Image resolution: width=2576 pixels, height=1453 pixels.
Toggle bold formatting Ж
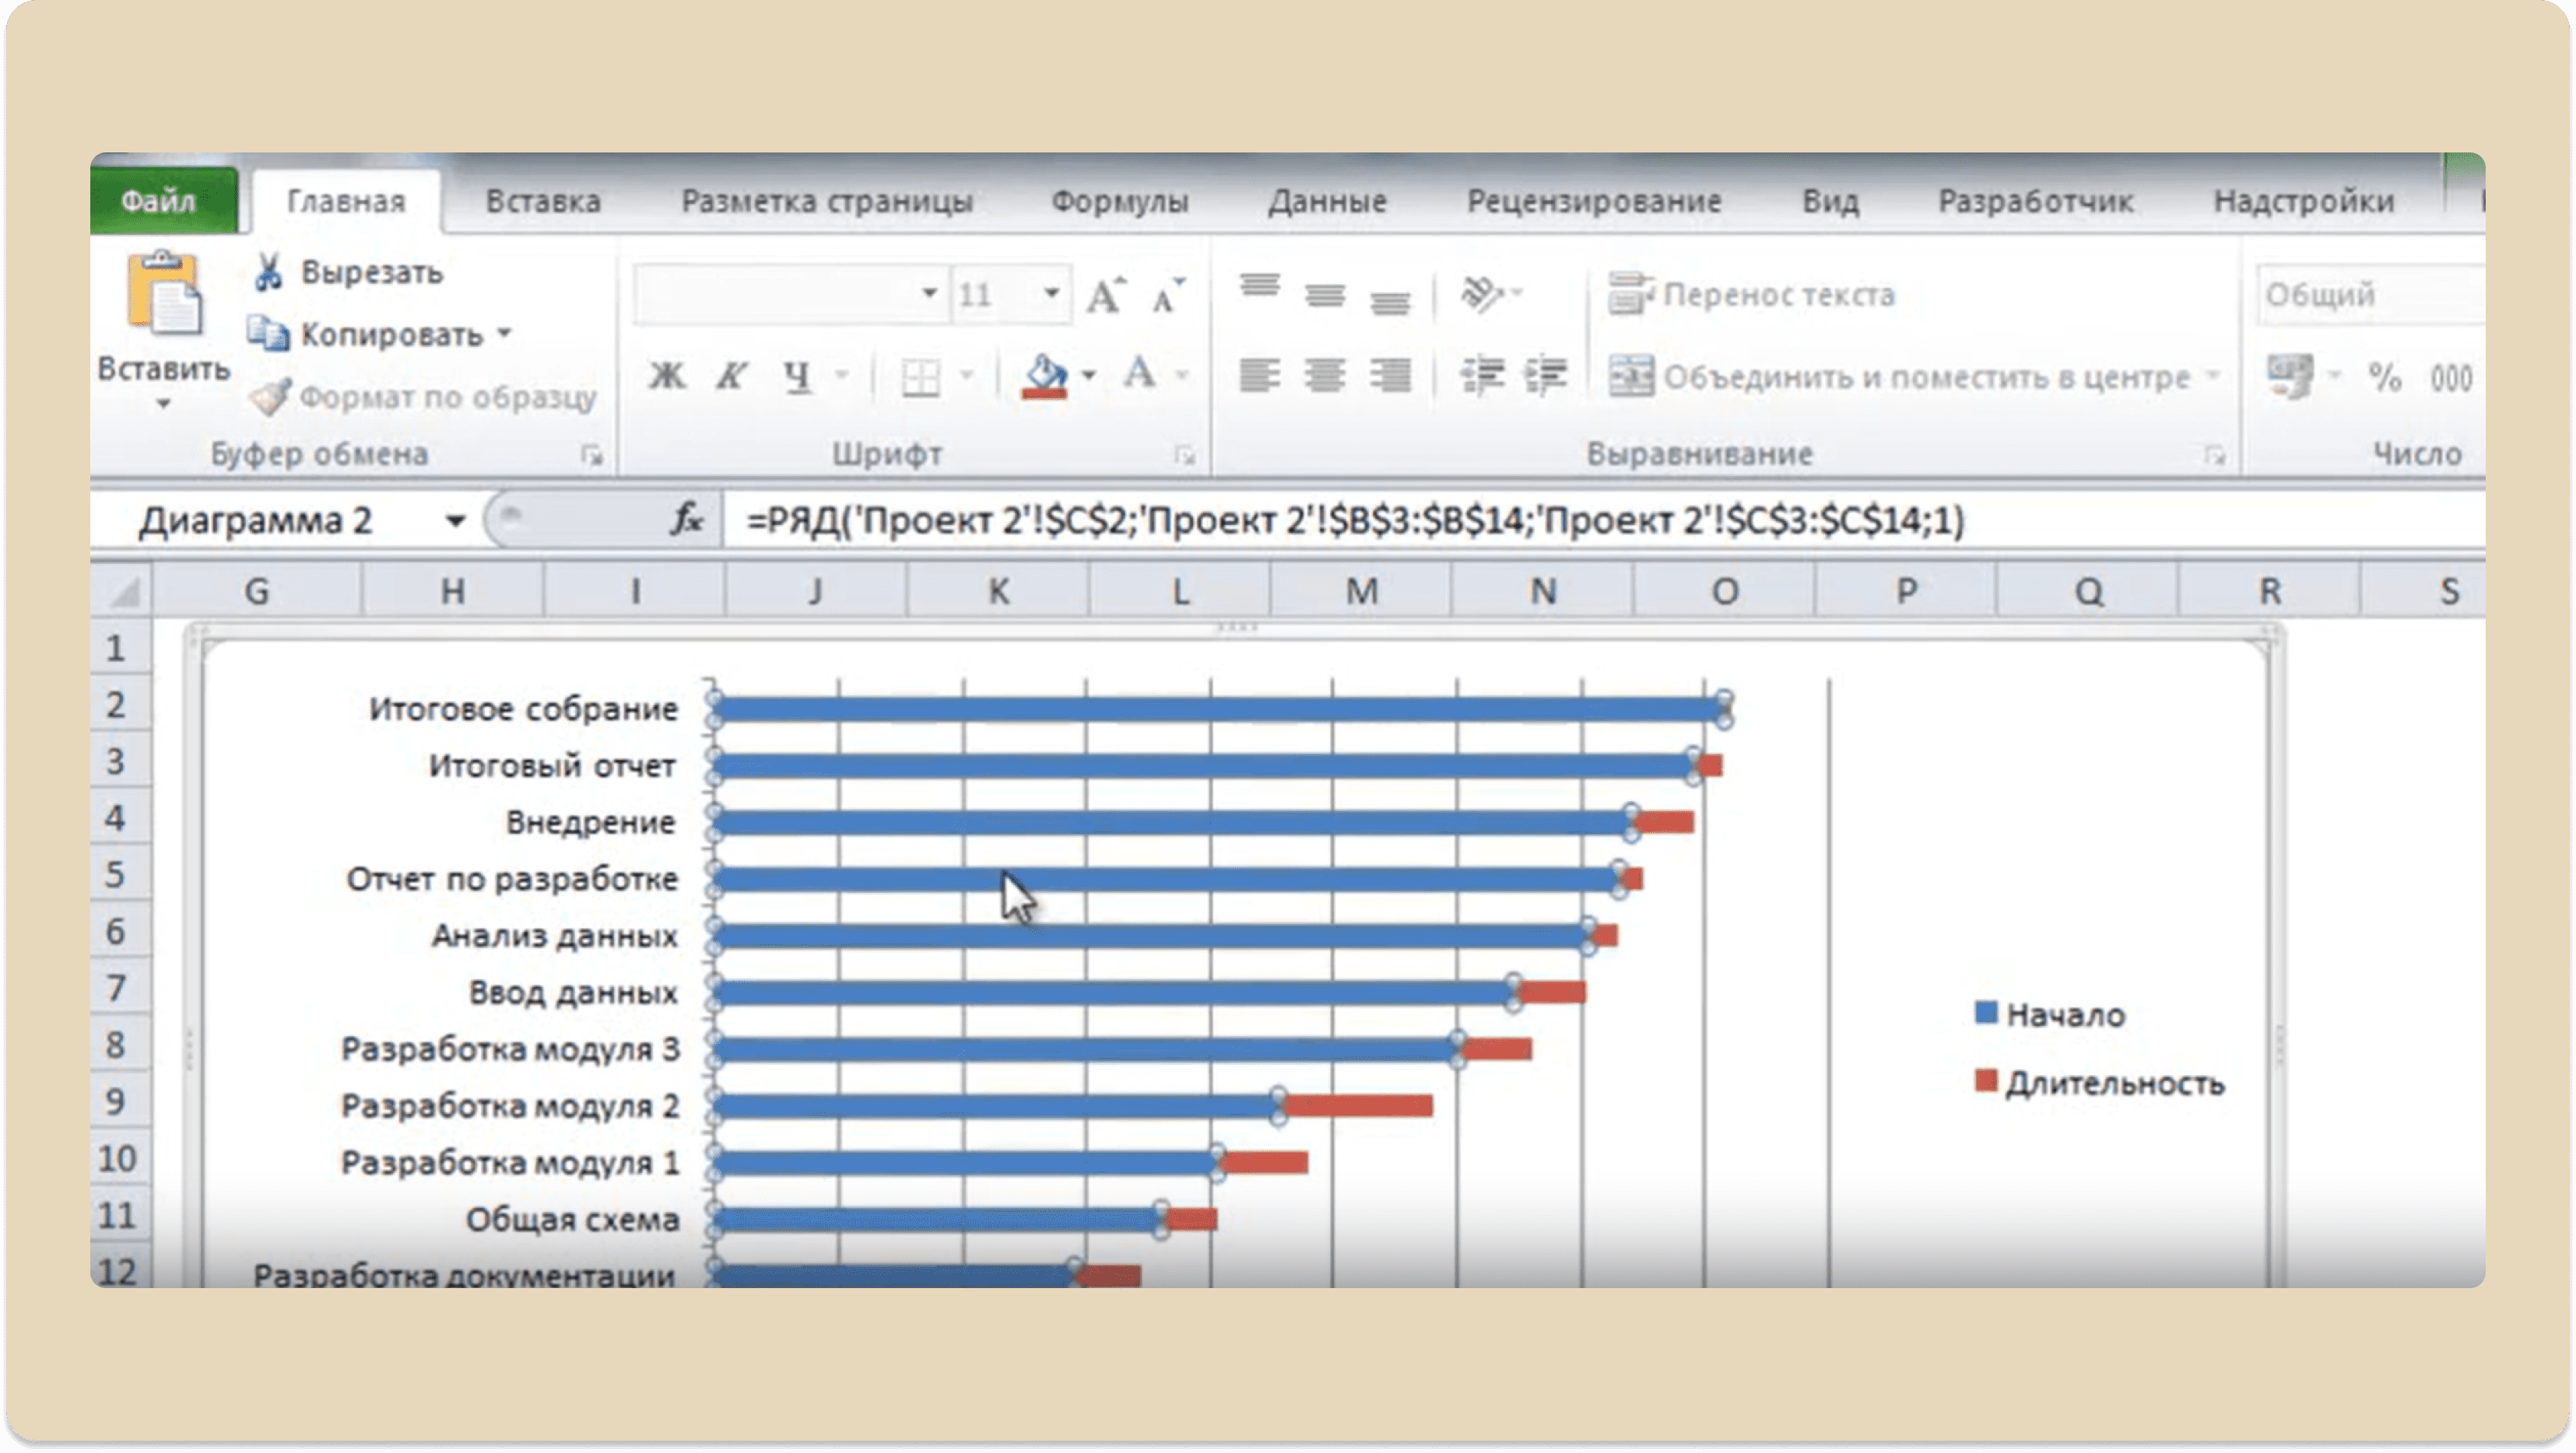pos(667,376)
